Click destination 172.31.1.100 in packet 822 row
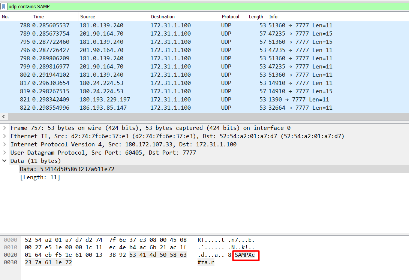This screenshot has height=280, width=409. pyautogui.click(x=170, y=107)
